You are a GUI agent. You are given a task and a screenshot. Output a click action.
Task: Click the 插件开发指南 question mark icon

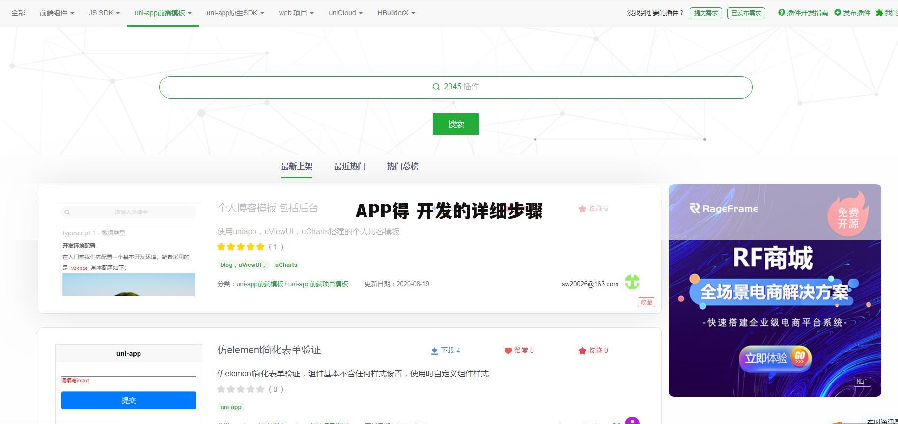coord(781,13)
